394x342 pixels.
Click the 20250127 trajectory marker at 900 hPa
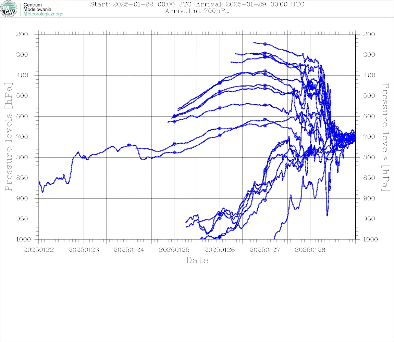point(265,200)
